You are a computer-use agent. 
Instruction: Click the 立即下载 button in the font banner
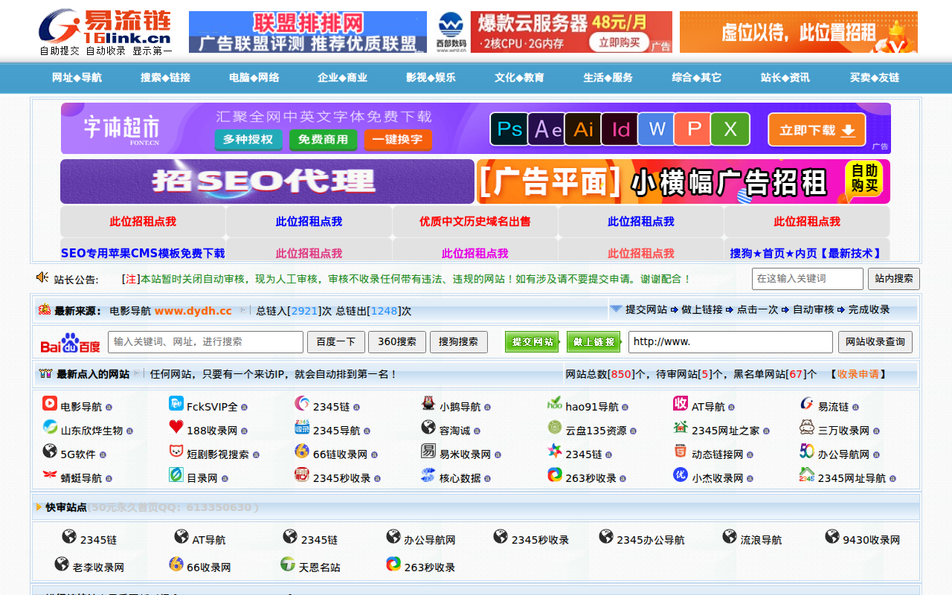coord(817,128)
